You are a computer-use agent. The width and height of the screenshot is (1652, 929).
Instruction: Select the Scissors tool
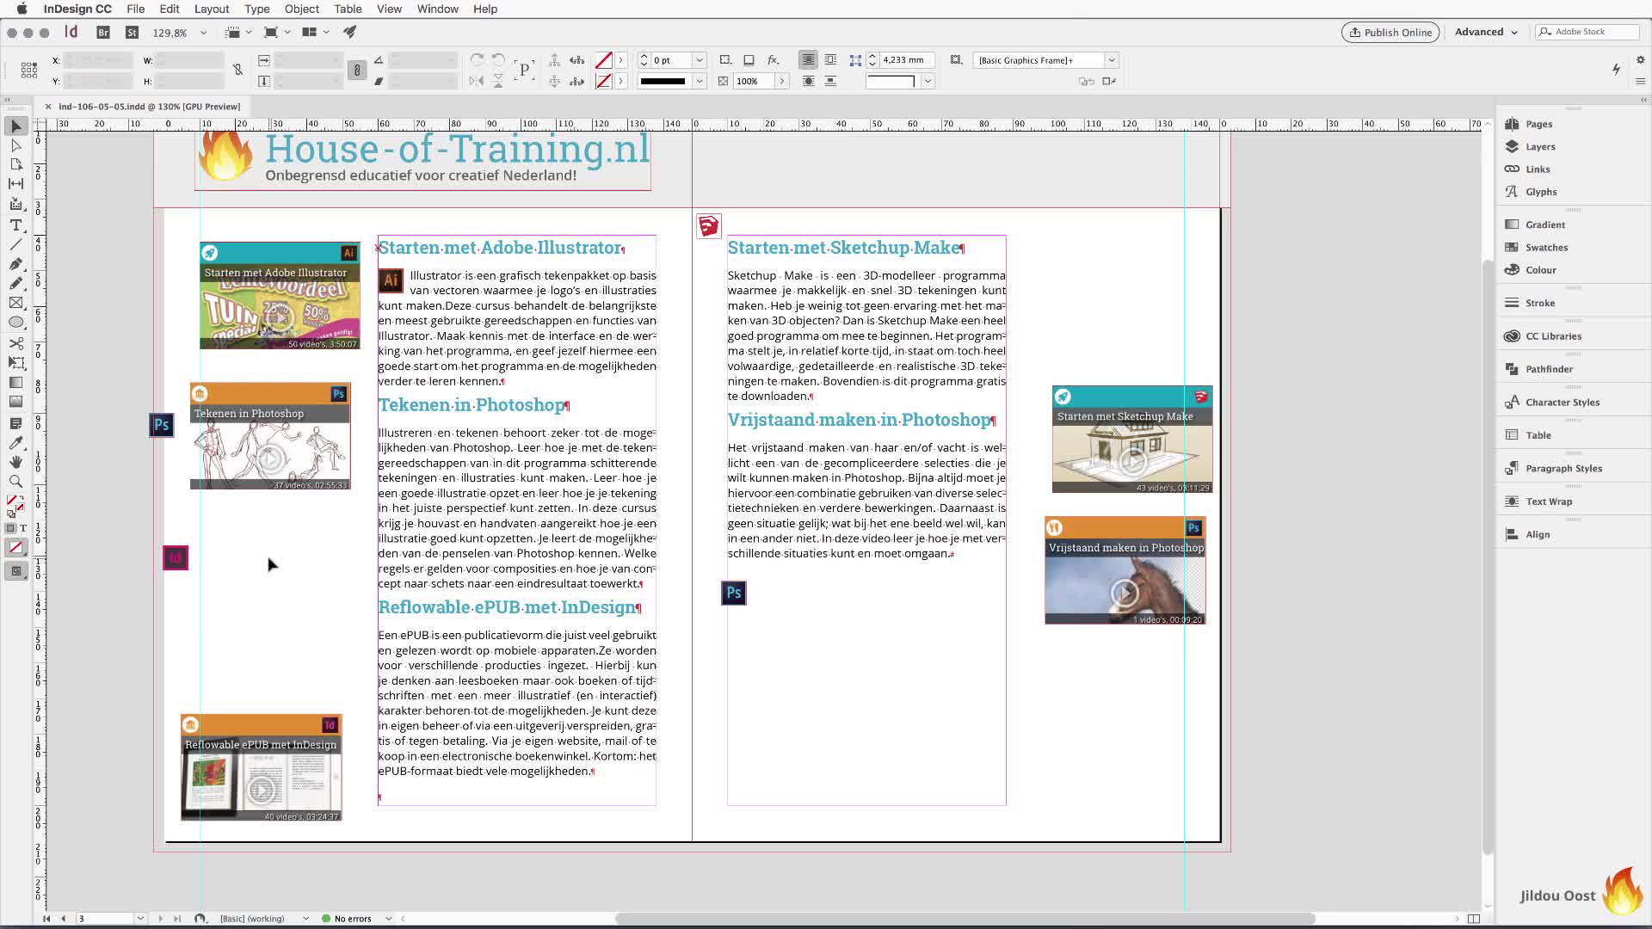(x=15, y=344)
